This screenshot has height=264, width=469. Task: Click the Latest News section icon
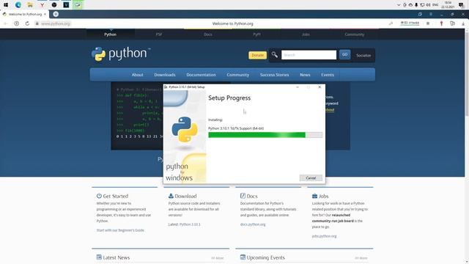pyautogui.click(x=99, y=257)
